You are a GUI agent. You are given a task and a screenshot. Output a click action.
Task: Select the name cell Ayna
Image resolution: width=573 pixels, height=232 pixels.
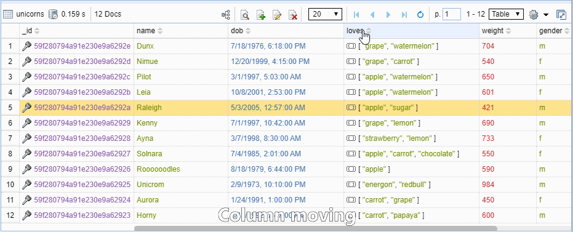pos(145,138)
